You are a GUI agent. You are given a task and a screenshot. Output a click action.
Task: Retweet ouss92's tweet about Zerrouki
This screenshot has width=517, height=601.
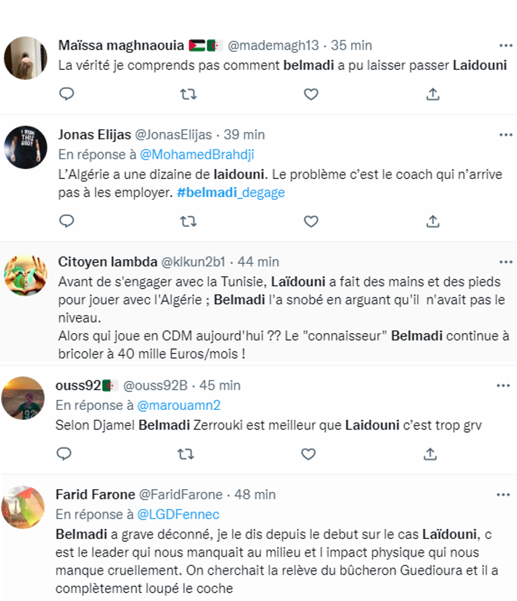[x=186, y=454]
